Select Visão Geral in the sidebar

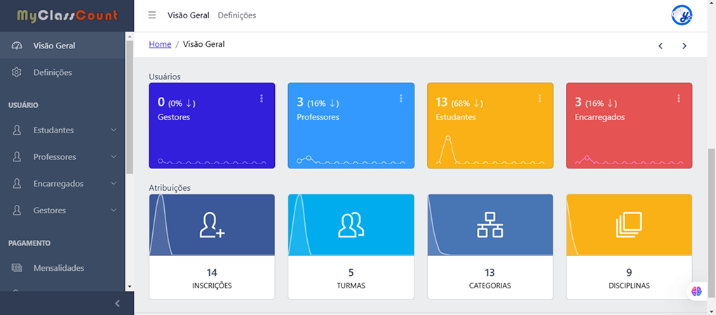coord(54,46)
